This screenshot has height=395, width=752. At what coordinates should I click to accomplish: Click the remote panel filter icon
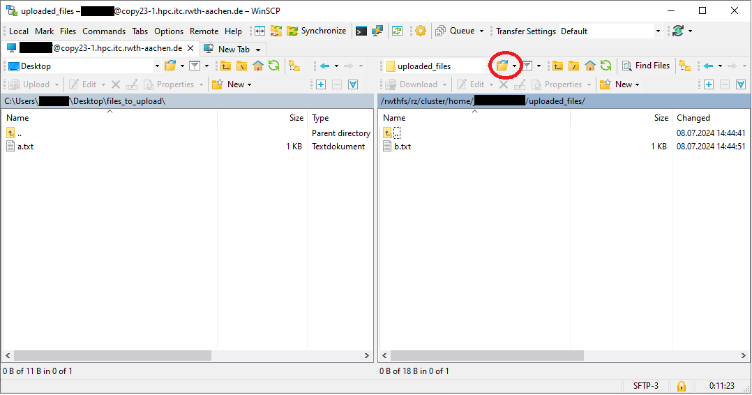pos(527,66)
